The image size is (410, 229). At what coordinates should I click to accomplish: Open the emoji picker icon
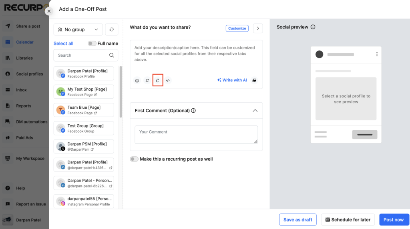pos(137,80)
